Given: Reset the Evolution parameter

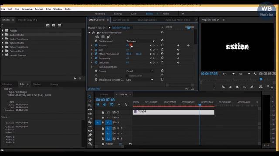Looking at the screenshot, I should coord(162,62).
